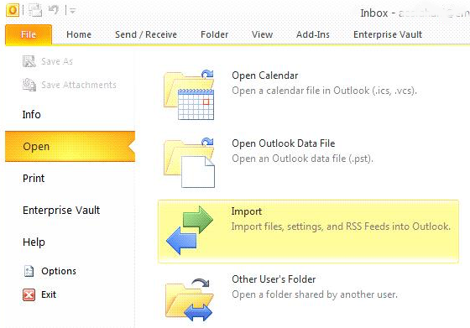Exit Outlook via the Exit label
The height and width of the screenshot is (328, 470).
tap(49, 294)
